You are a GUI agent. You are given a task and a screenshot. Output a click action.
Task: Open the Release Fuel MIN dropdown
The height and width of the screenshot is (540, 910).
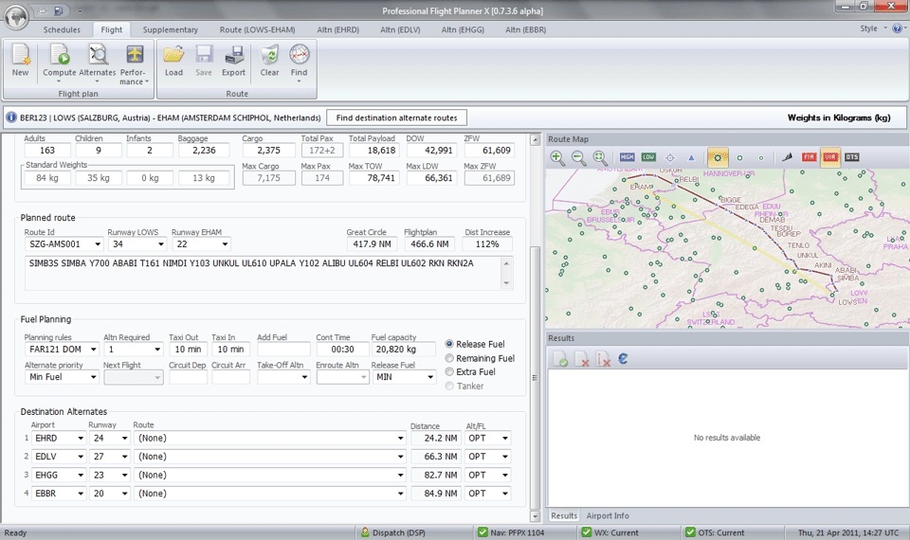(430, 377)
